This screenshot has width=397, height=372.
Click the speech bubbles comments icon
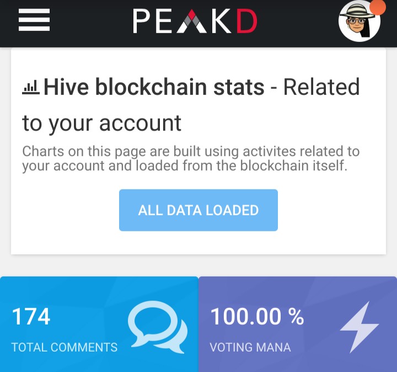(x=158, y=327)
